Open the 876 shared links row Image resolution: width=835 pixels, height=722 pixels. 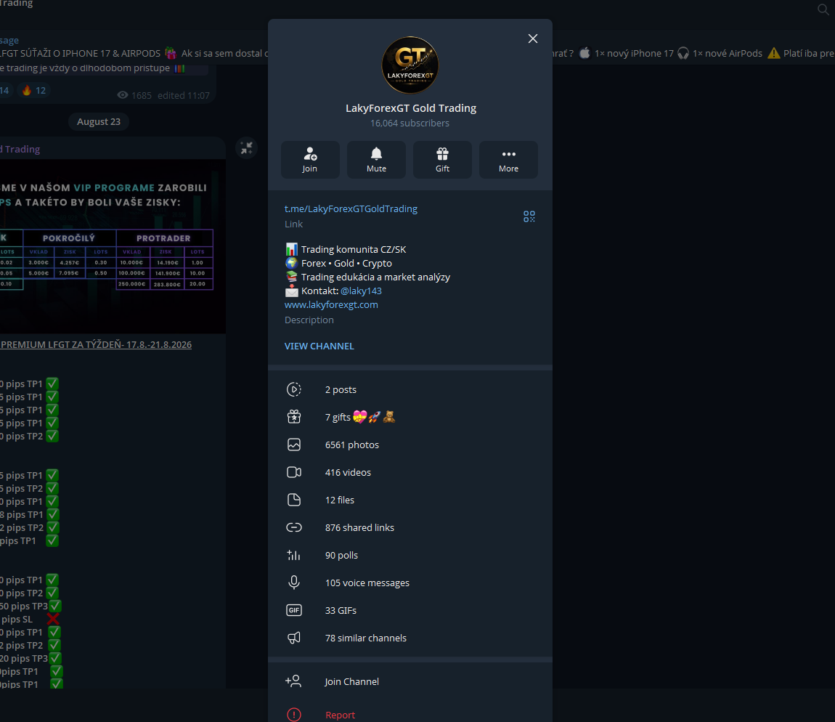point(410,527)
